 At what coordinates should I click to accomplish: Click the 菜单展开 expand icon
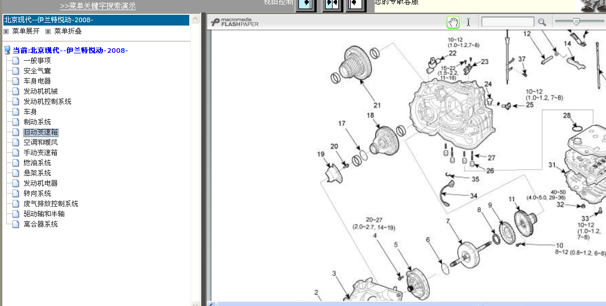[6, 32]
